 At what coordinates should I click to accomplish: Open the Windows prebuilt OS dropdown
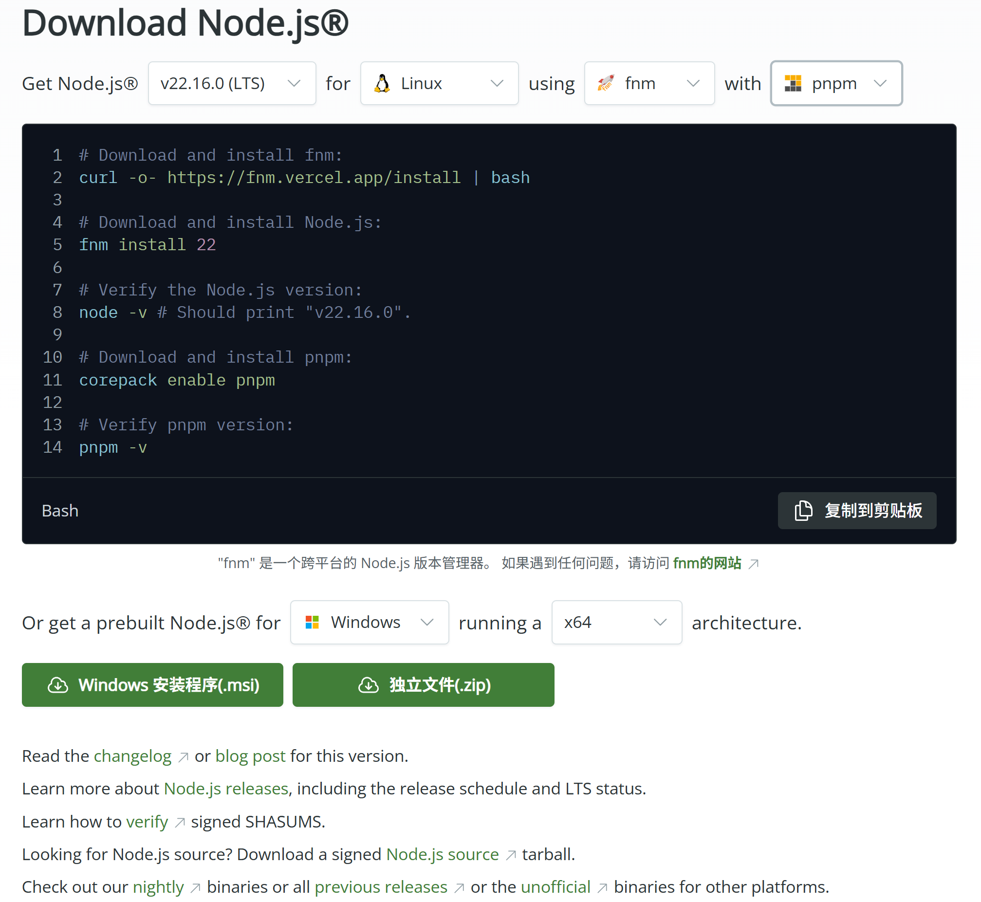pos(370,622)
